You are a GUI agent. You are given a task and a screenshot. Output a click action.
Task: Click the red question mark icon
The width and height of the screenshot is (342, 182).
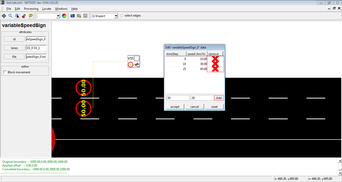coord(24,16)
